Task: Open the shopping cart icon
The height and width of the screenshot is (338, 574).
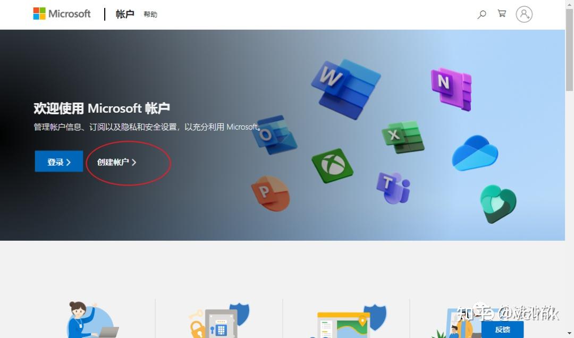Action: point(502,13)
